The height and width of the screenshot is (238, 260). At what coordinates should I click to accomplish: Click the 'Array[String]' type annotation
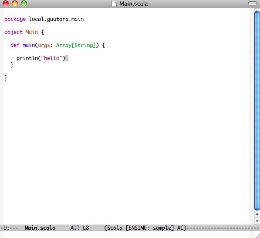[76, 45]
